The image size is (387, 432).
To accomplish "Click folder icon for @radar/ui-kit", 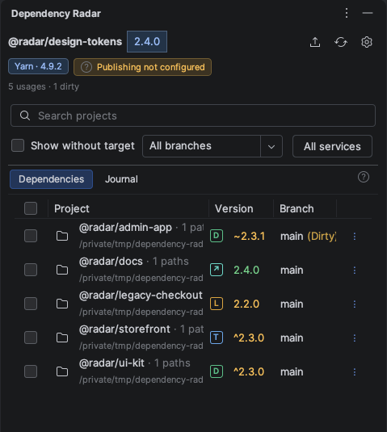I will pos(62,371).
